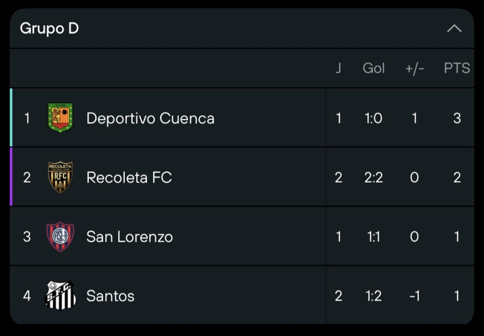Click rank number 1 in standings

(27, 118)
